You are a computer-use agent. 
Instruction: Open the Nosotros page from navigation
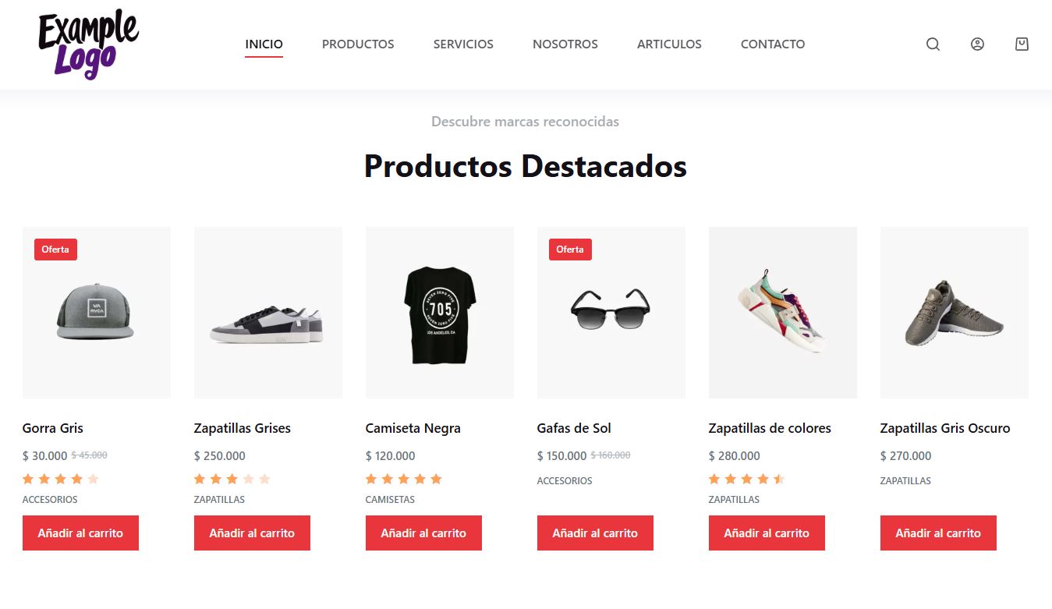[565, 44]
